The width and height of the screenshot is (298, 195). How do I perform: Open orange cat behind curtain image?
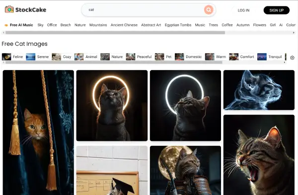(x=38, y=132)
